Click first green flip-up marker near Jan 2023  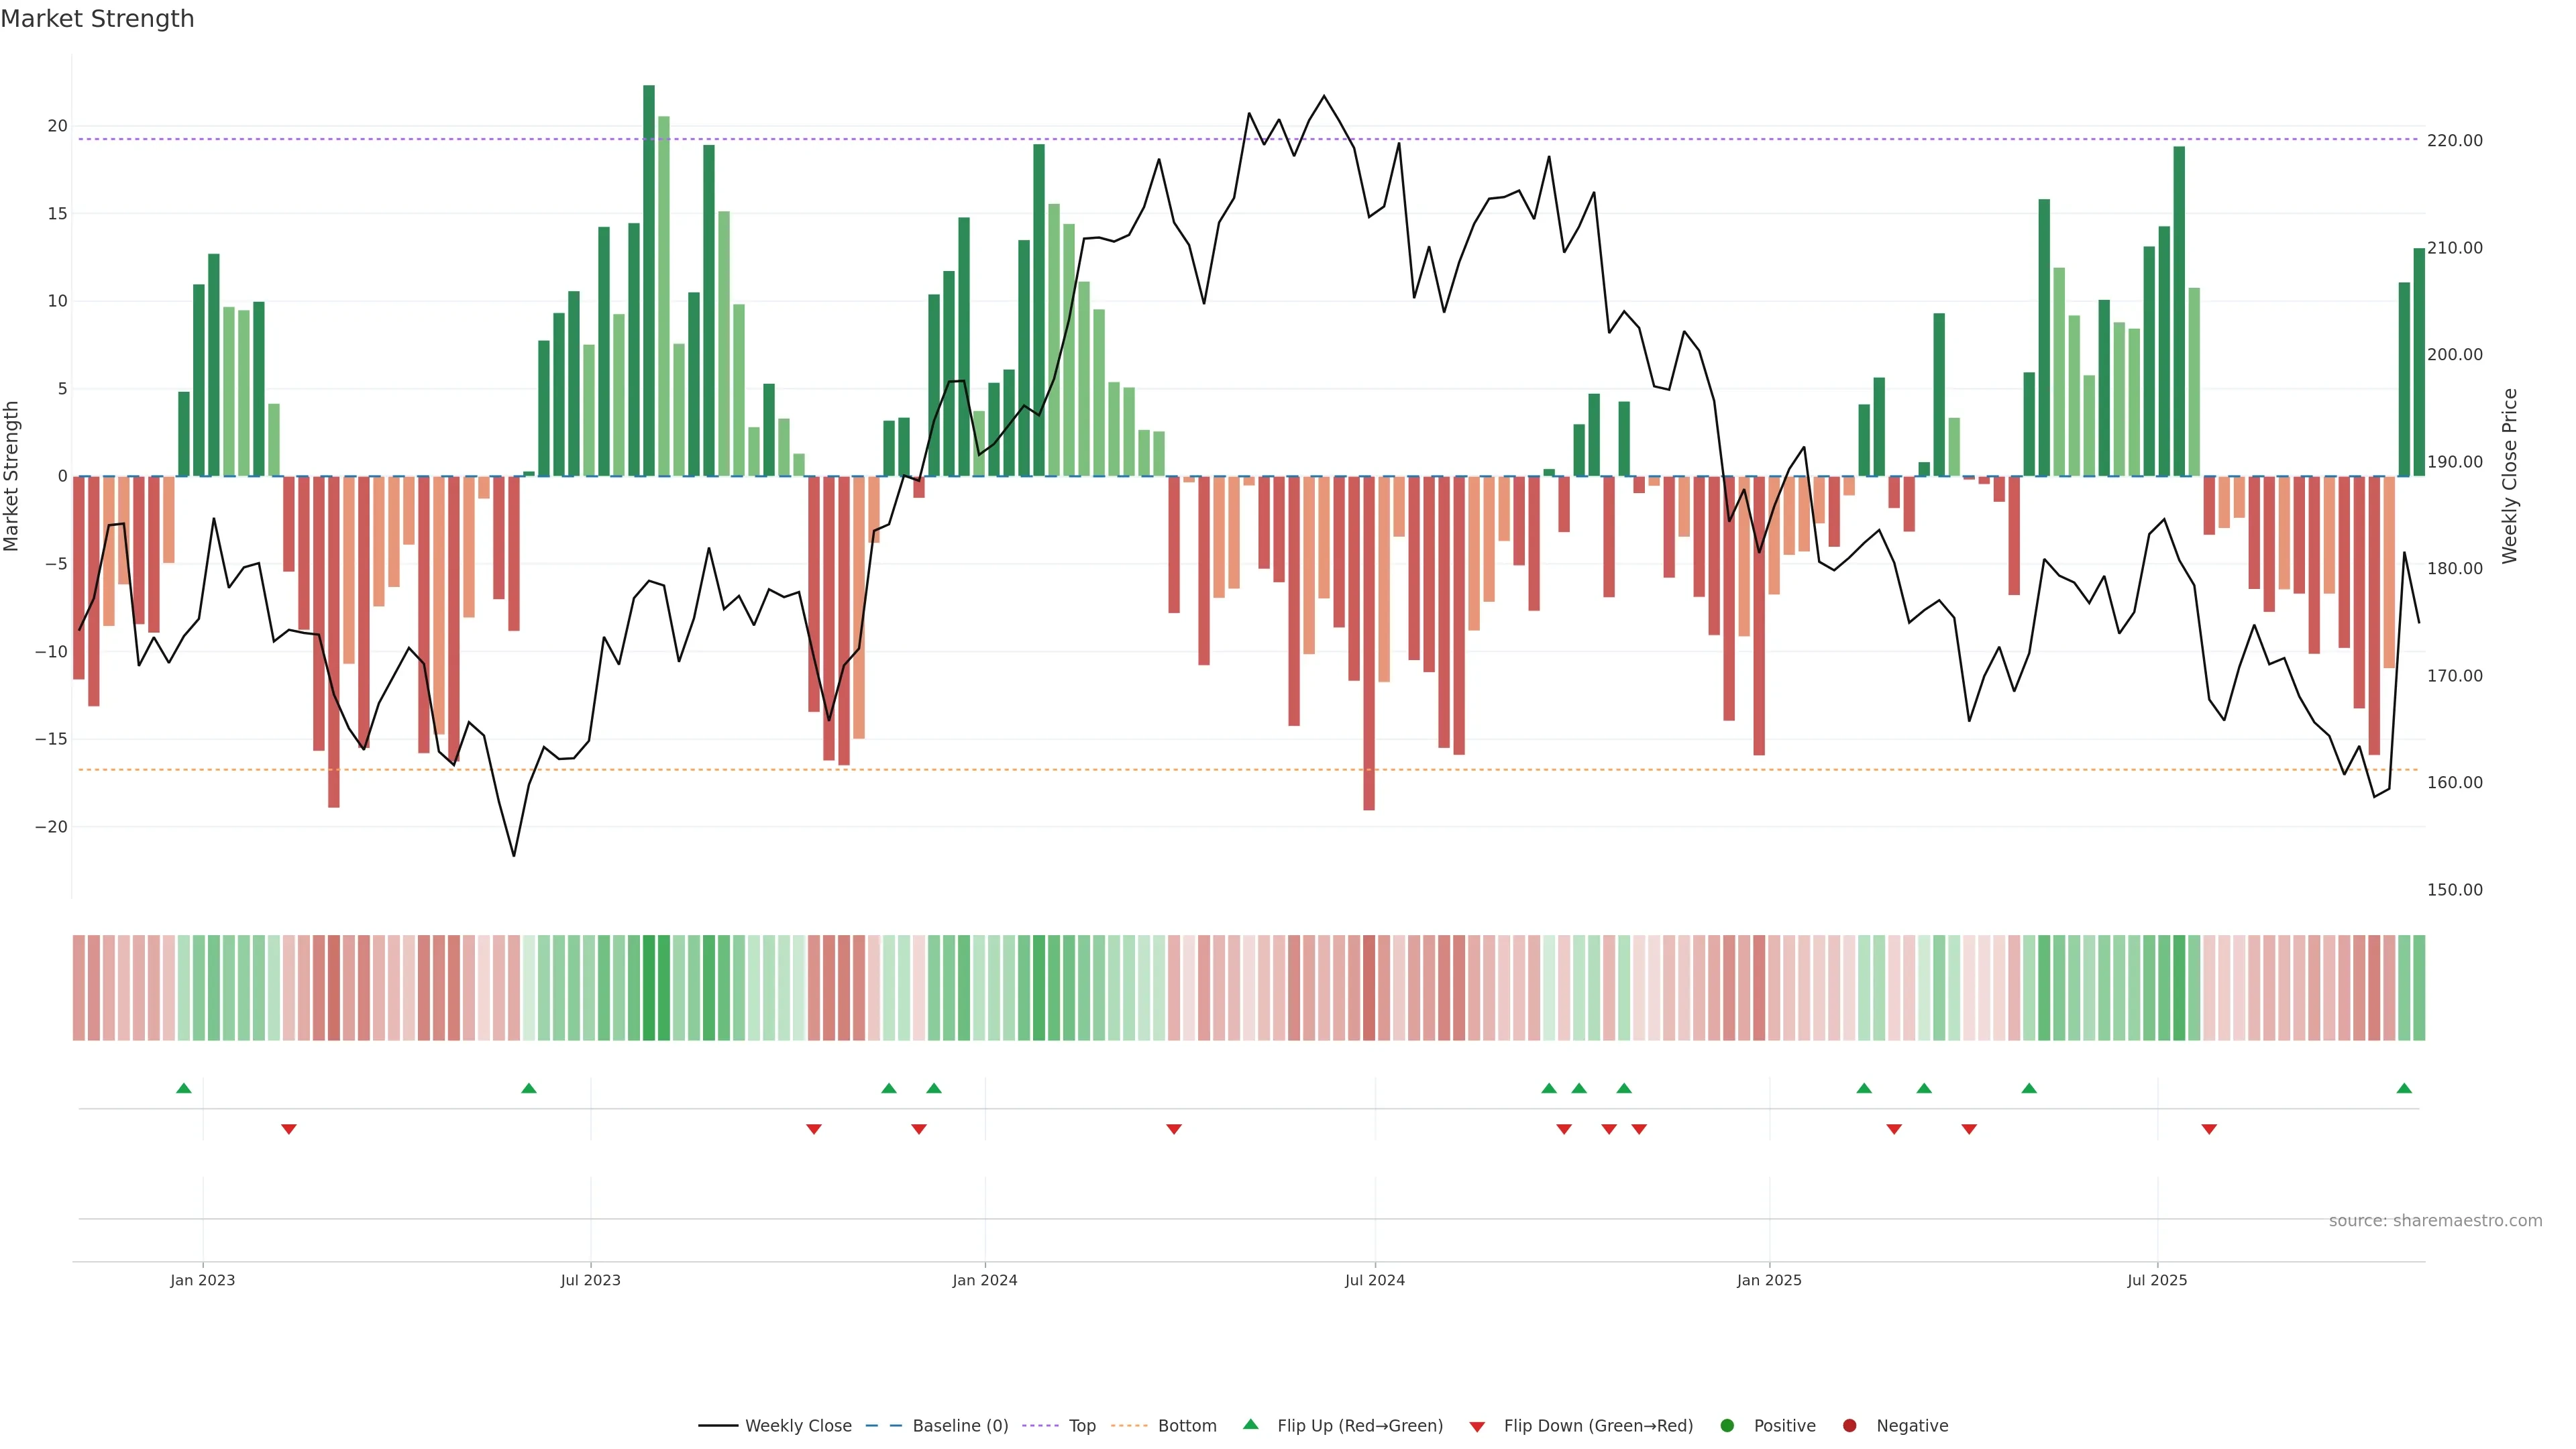point(184,1088)
